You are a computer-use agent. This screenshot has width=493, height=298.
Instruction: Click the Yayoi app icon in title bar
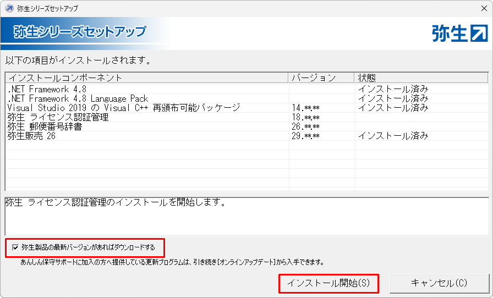9,8
